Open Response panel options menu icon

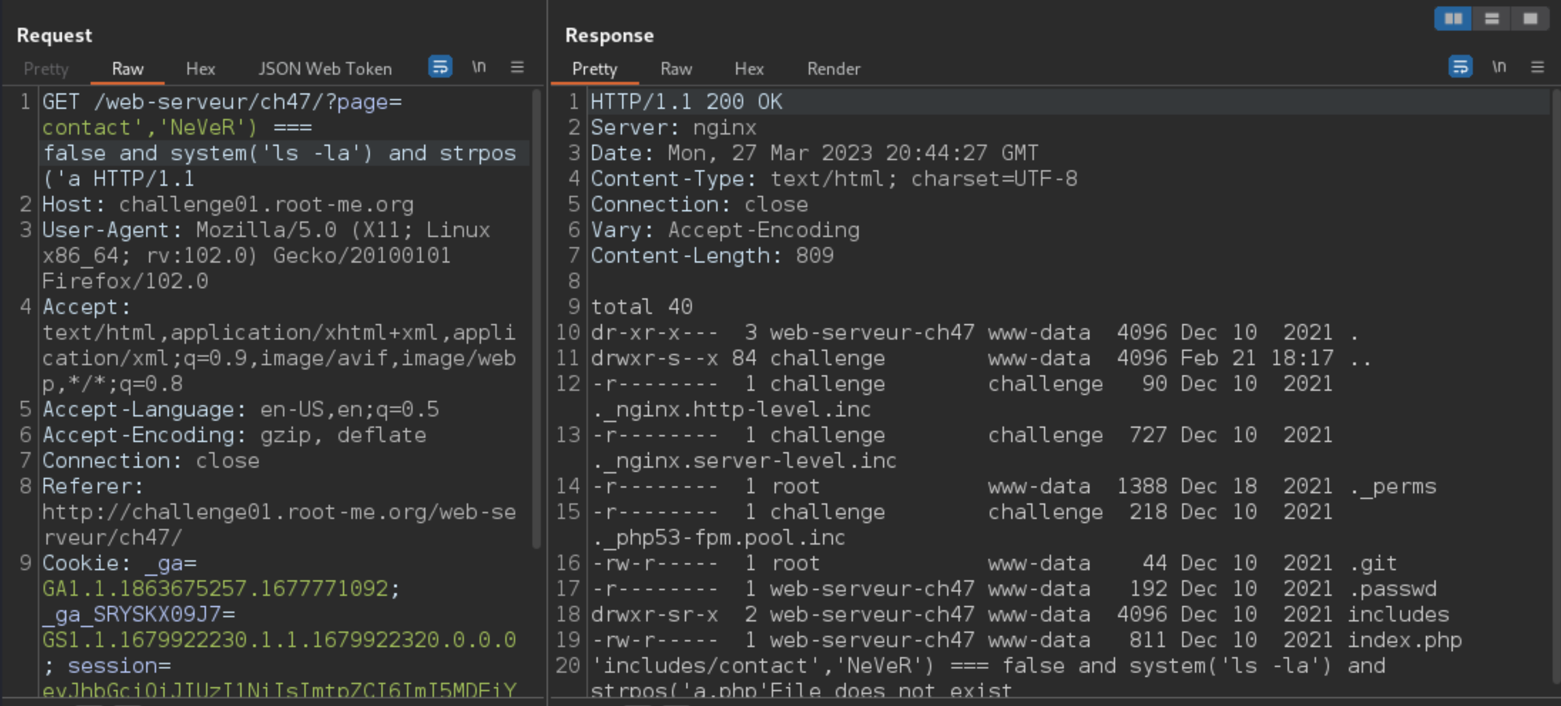tap(1538, 67)
